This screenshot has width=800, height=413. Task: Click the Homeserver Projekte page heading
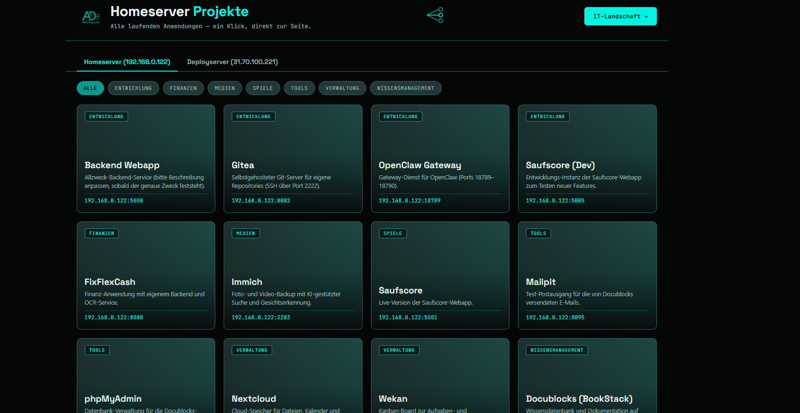click(x=179, y=11)
